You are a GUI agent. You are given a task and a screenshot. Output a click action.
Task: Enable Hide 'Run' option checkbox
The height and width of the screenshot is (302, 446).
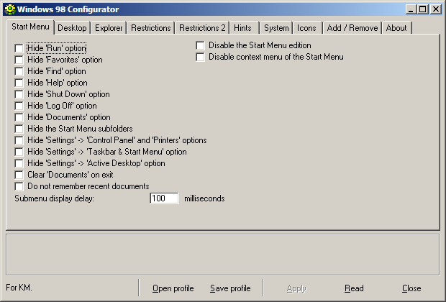click(x=19, y=48)
